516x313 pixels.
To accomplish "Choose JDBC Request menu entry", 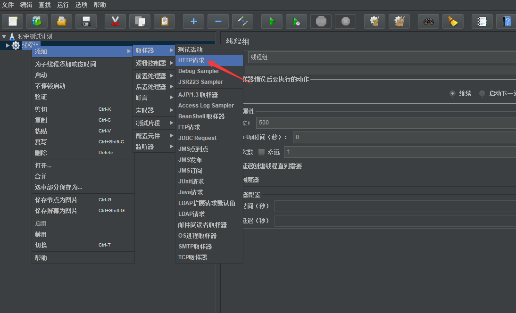I will [209, 138].
